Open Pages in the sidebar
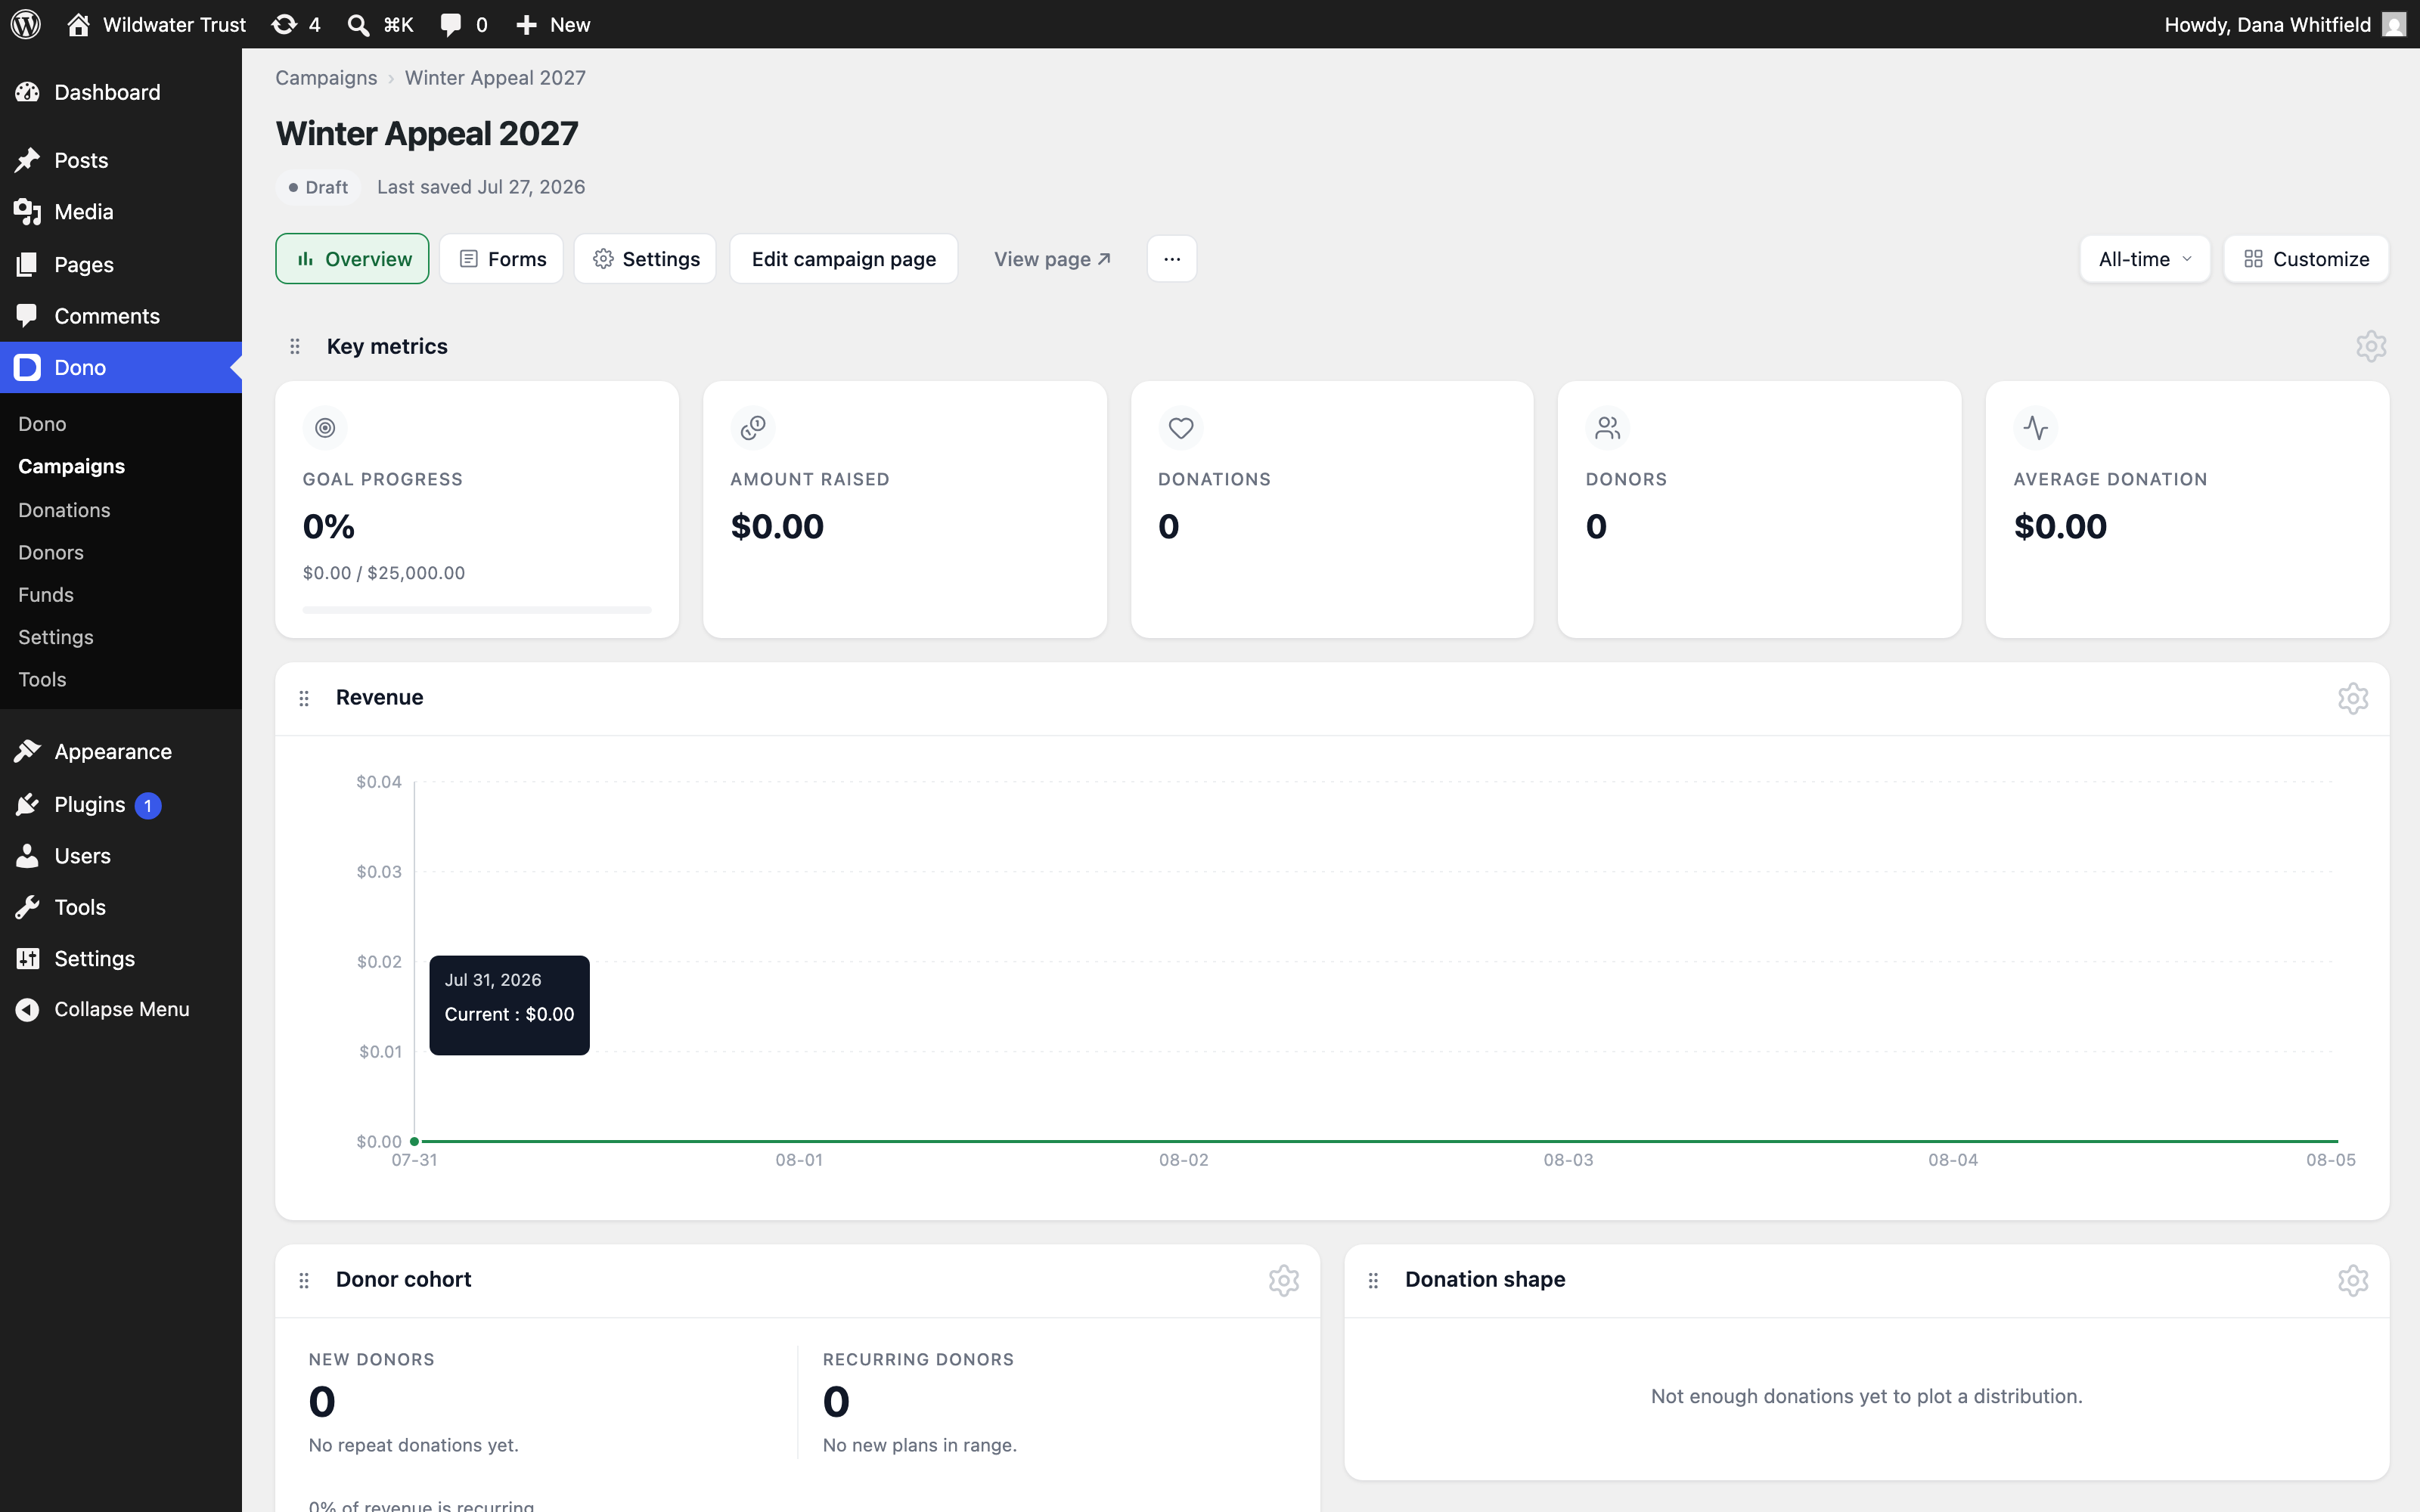2420x1512 pixels. (121, 264)
